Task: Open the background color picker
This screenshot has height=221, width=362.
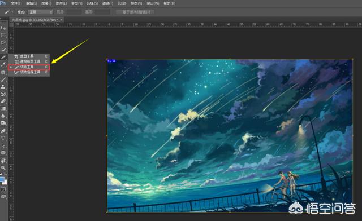Action: click(x=5, y=183)
